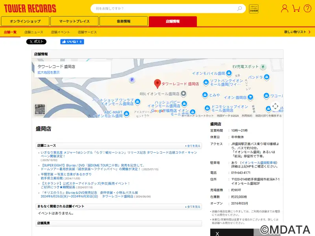Expand 全てを見る for upcoming store events
This screenshot has width=315, height=236.
(x=193, y=206)
